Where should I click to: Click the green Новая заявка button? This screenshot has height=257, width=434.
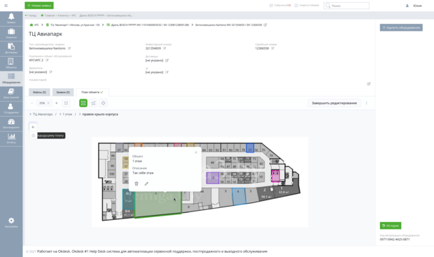pos(39,6)
